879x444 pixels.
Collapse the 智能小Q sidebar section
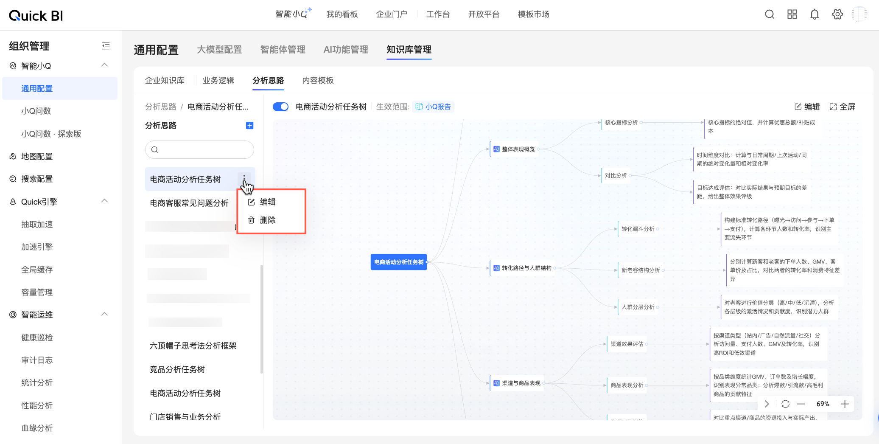coord(104,65)
